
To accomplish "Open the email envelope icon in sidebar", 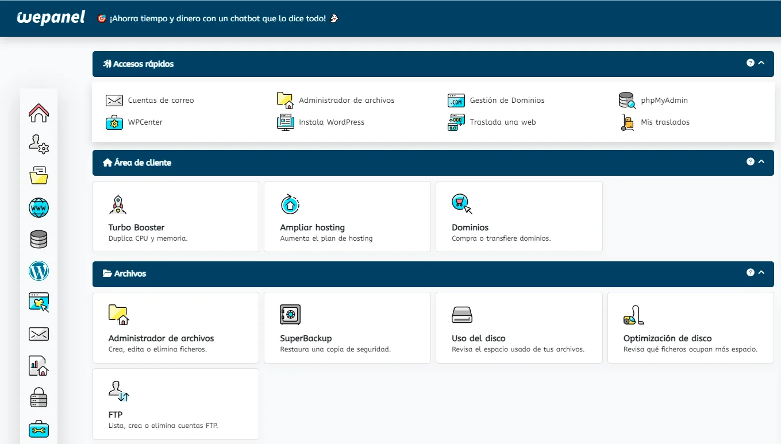I will pyautogui.click(x=39, y=334).
